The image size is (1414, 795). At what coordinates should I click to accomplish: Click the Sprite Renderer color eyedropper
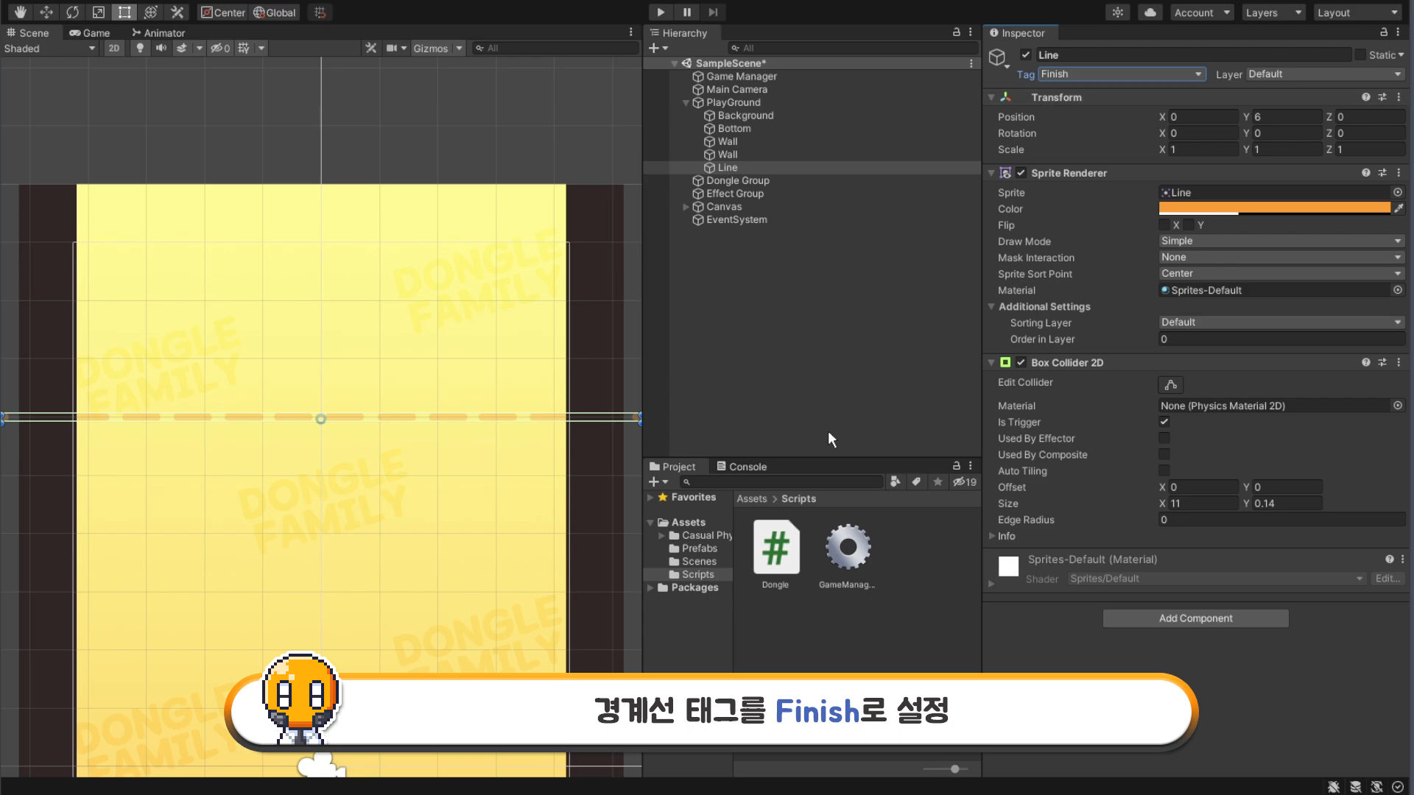tap(1399, 209)
